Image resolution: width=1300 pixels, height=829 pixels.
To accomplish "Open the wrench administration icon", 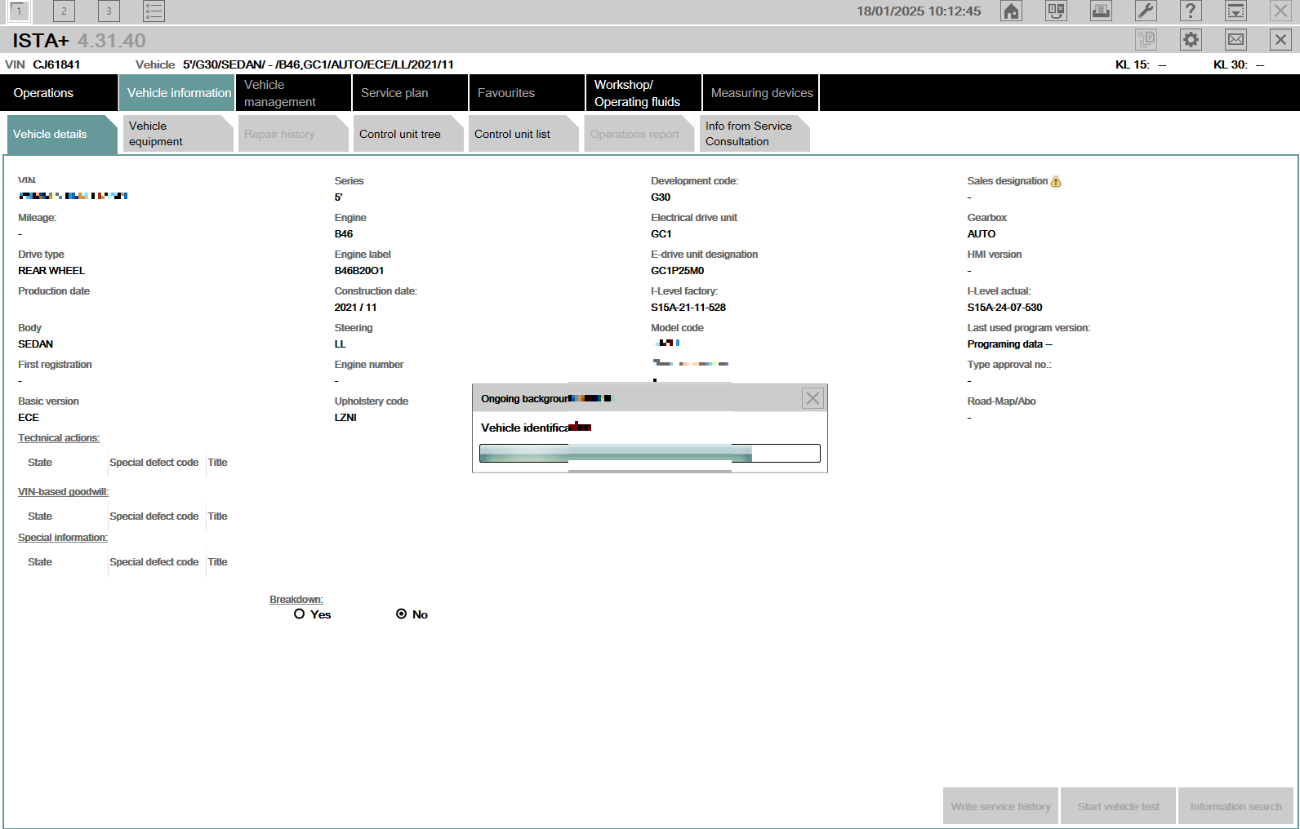I will (x=1146, y=11).
